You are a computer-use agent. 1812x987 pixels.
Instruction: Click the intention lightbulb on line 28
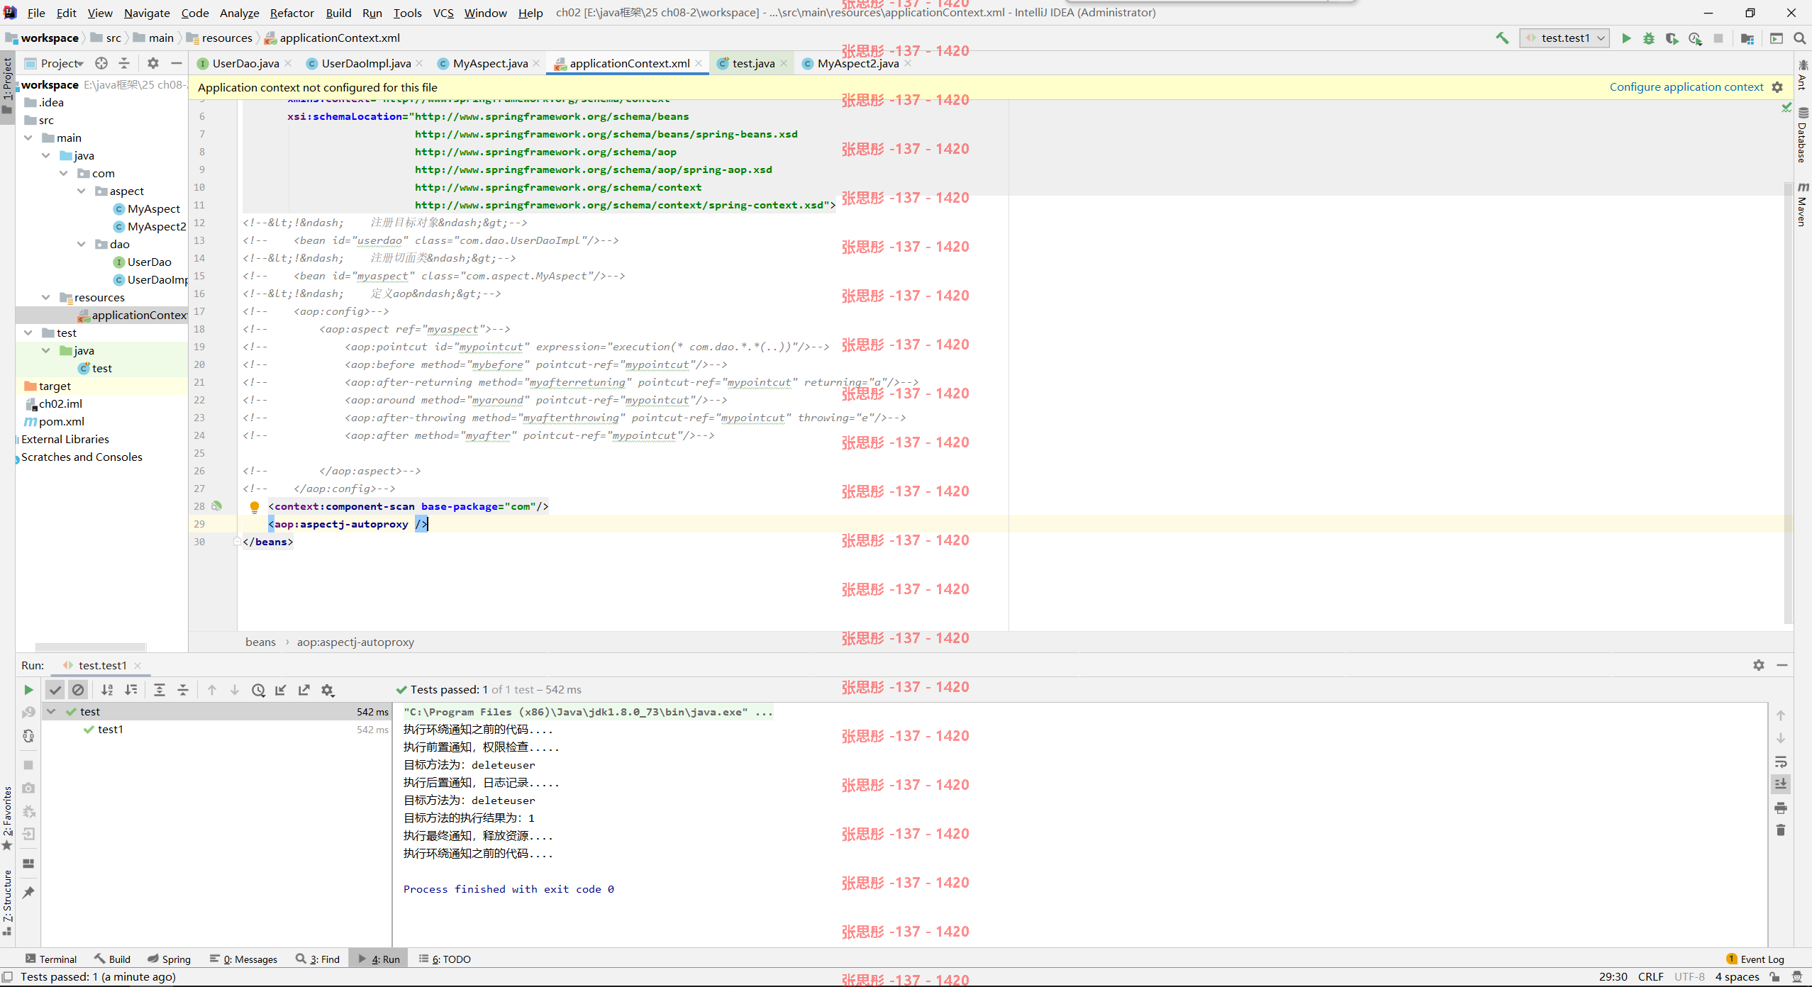tap(255, 507)
